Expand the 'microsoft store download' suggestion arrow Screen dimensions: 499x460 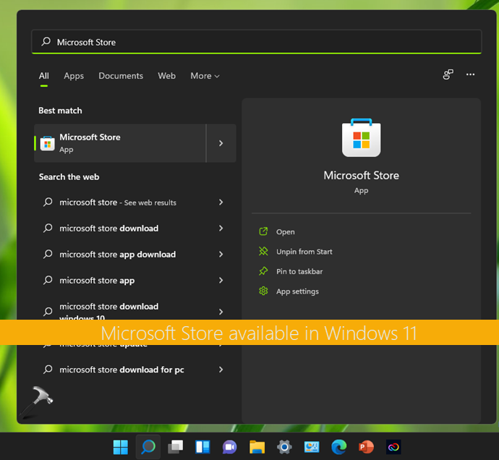pos(221,229)
